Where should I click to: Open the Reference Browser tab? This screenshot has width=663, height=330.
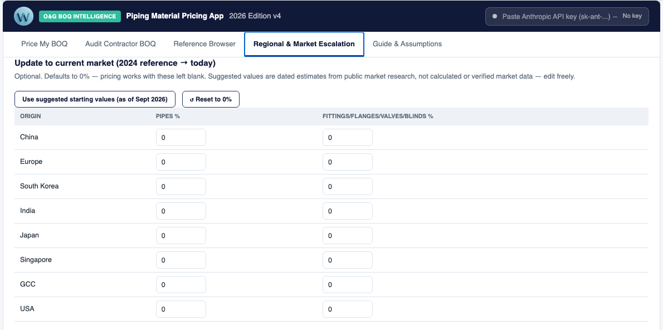click(204, 44)
